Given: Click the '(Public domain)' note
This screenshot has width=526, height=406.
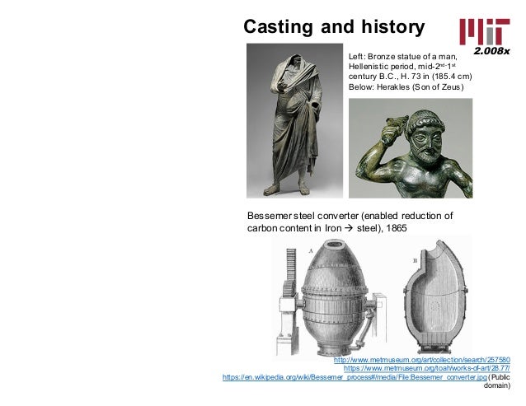Looking at the screenshot, I should [499, 381].
